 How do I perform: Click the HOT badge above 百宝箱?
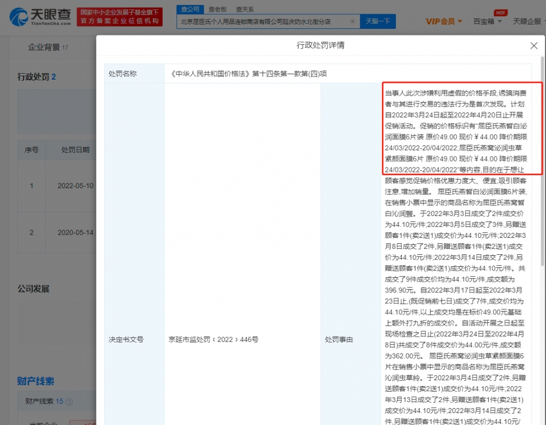tap(501, 13)
